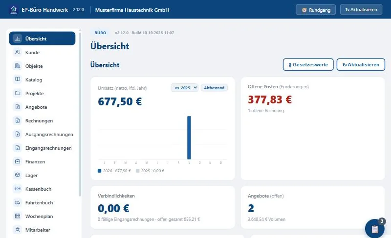Image resolution: width=391 pixels, height=238 pixels.
Task: Click the Objekte building icon
Action: click(18, 66)
